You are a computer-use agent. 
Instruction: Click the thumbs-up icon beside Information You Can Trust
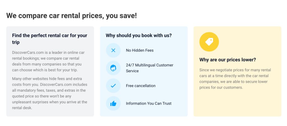pos(113,103)
